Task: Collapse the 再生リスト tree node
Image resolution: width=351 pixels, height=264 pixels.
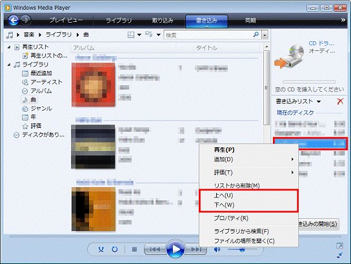Action: pyautogui.click(x=9, y=47)
